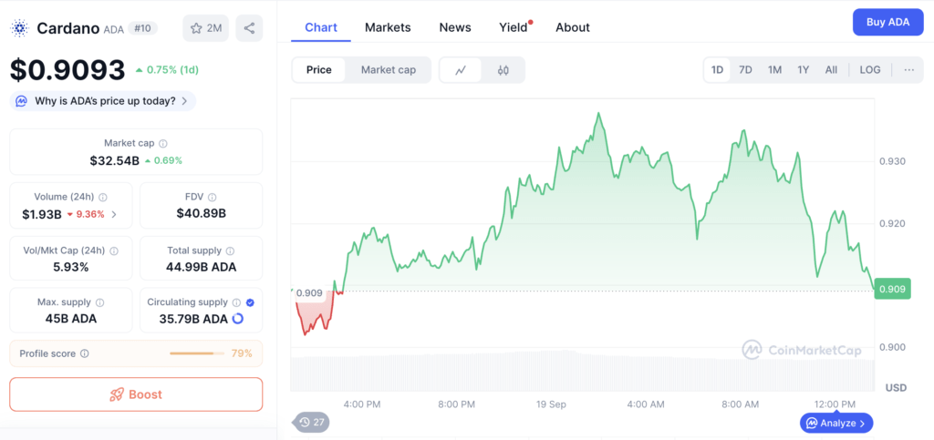Click the volume bars under the chart
The height and width of the screenshot is (440, 934).
(583, 371)
